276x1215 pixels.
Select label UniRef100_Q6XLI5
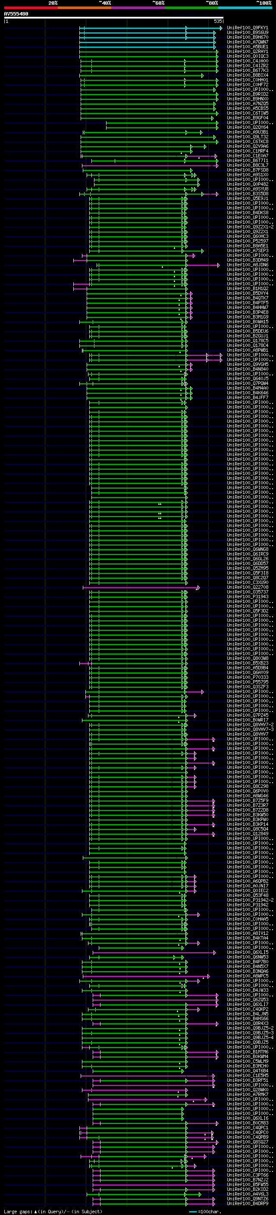tap(247, 952)
